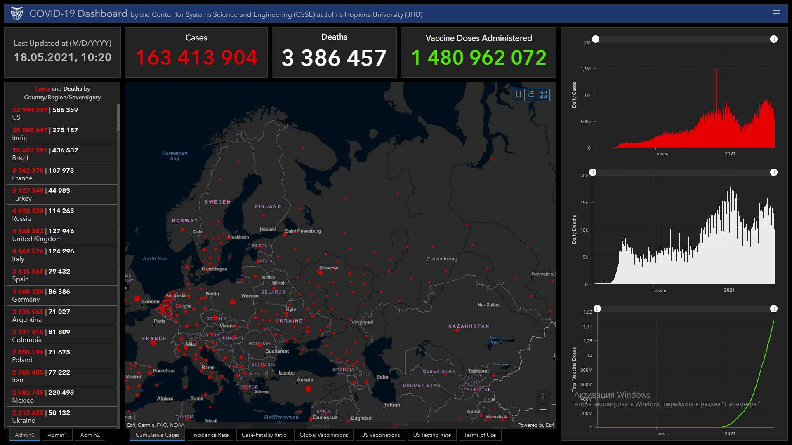
Task: Open the Case-Fatality Ratio tab
Action: [264, 435]
